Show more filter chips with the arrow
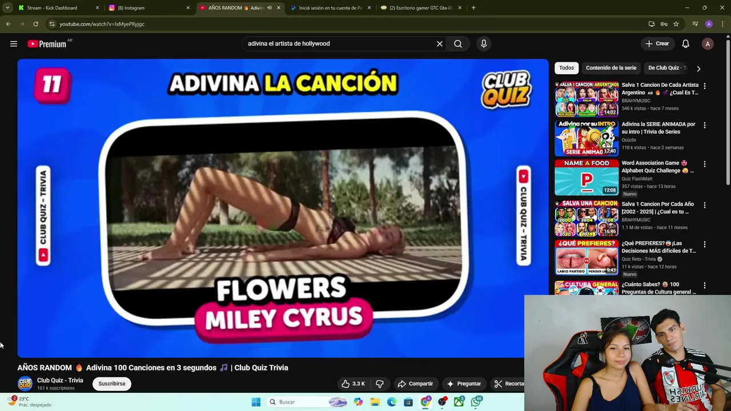The image size is (731, 411). click(698, 68)
